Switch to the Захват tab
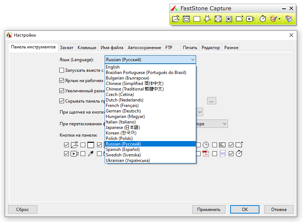Screen dimensions: 303x222 (x=67, y=48)
